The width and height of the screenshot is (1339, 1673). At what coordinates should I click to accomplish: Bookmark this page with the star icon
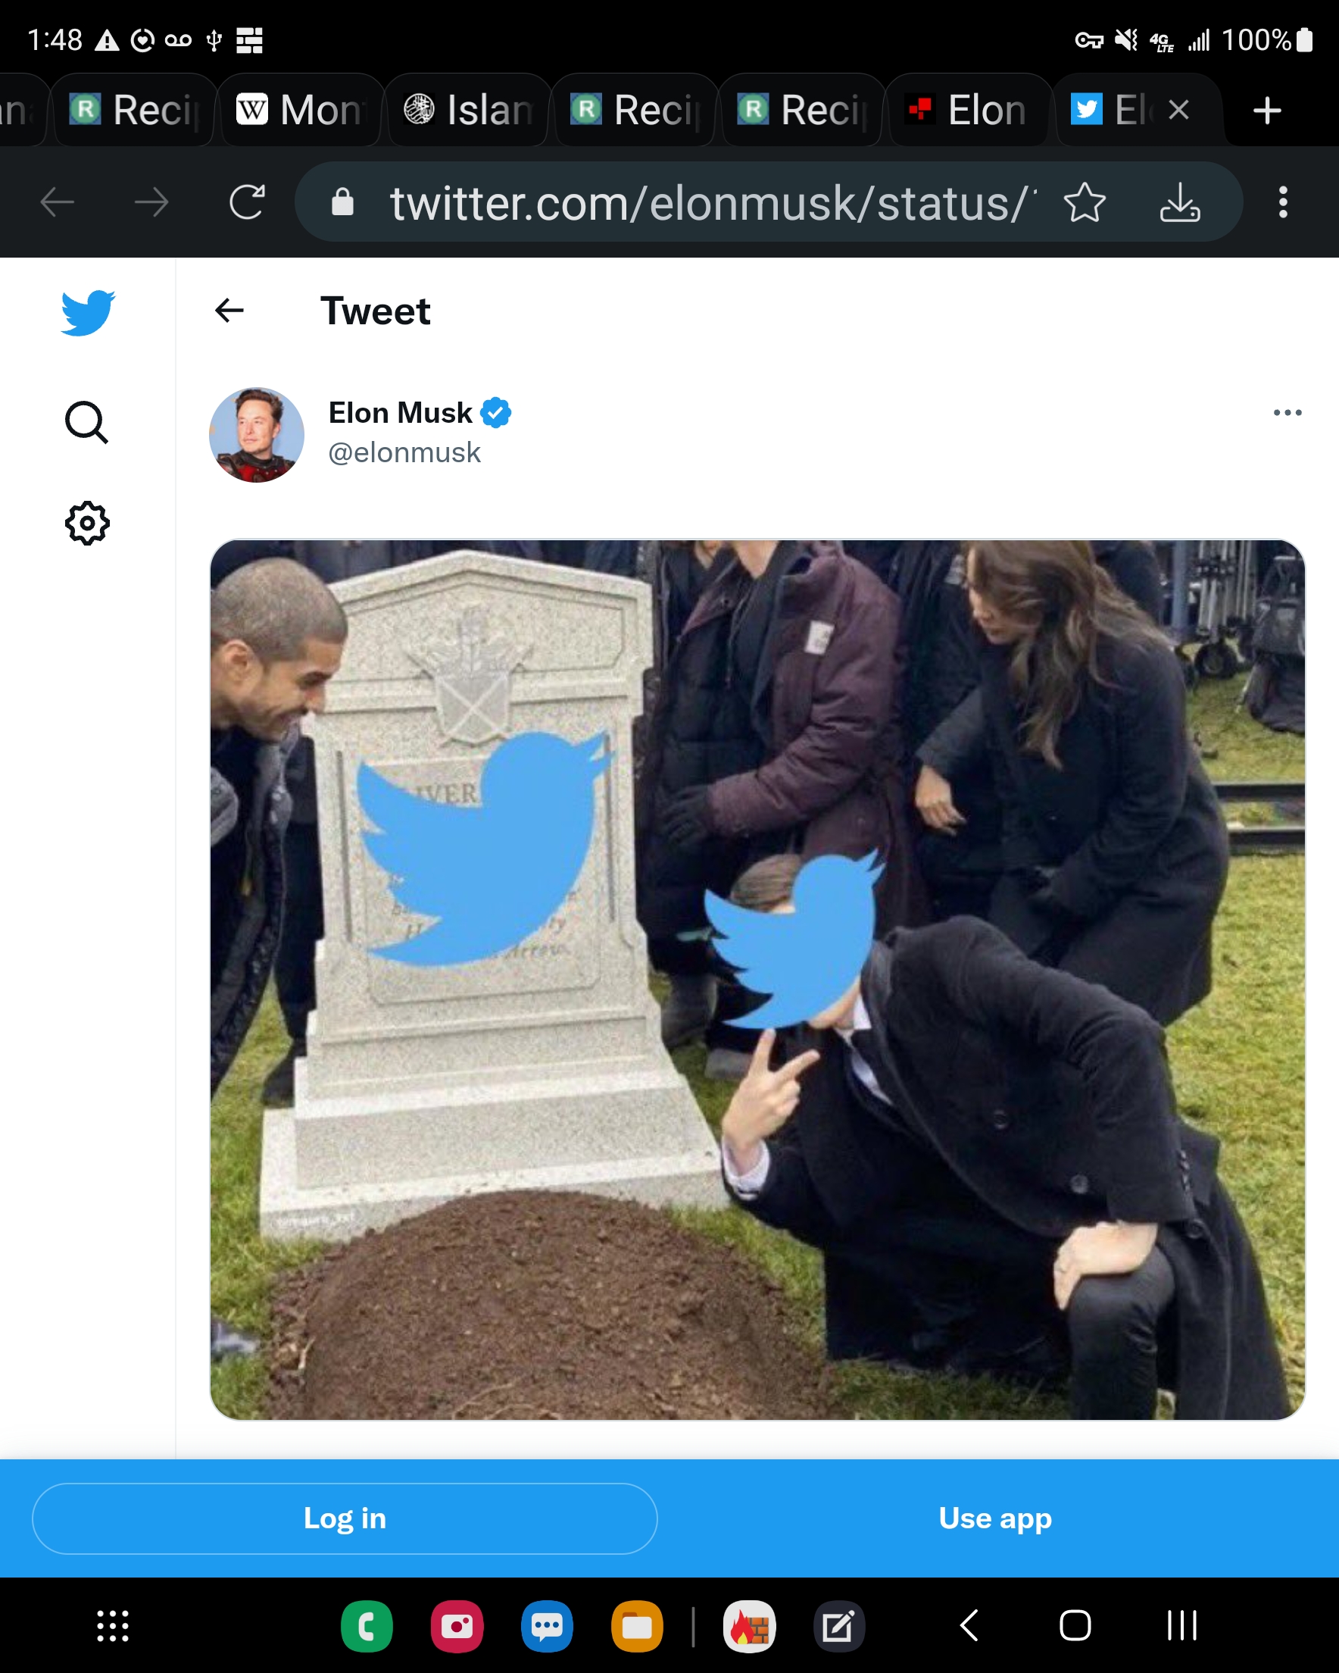click(1084, 202)
